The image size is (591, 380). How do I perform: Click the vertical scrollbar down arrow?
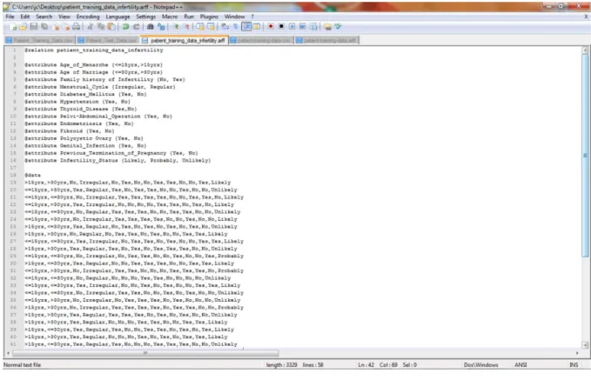tap(585, 344)
